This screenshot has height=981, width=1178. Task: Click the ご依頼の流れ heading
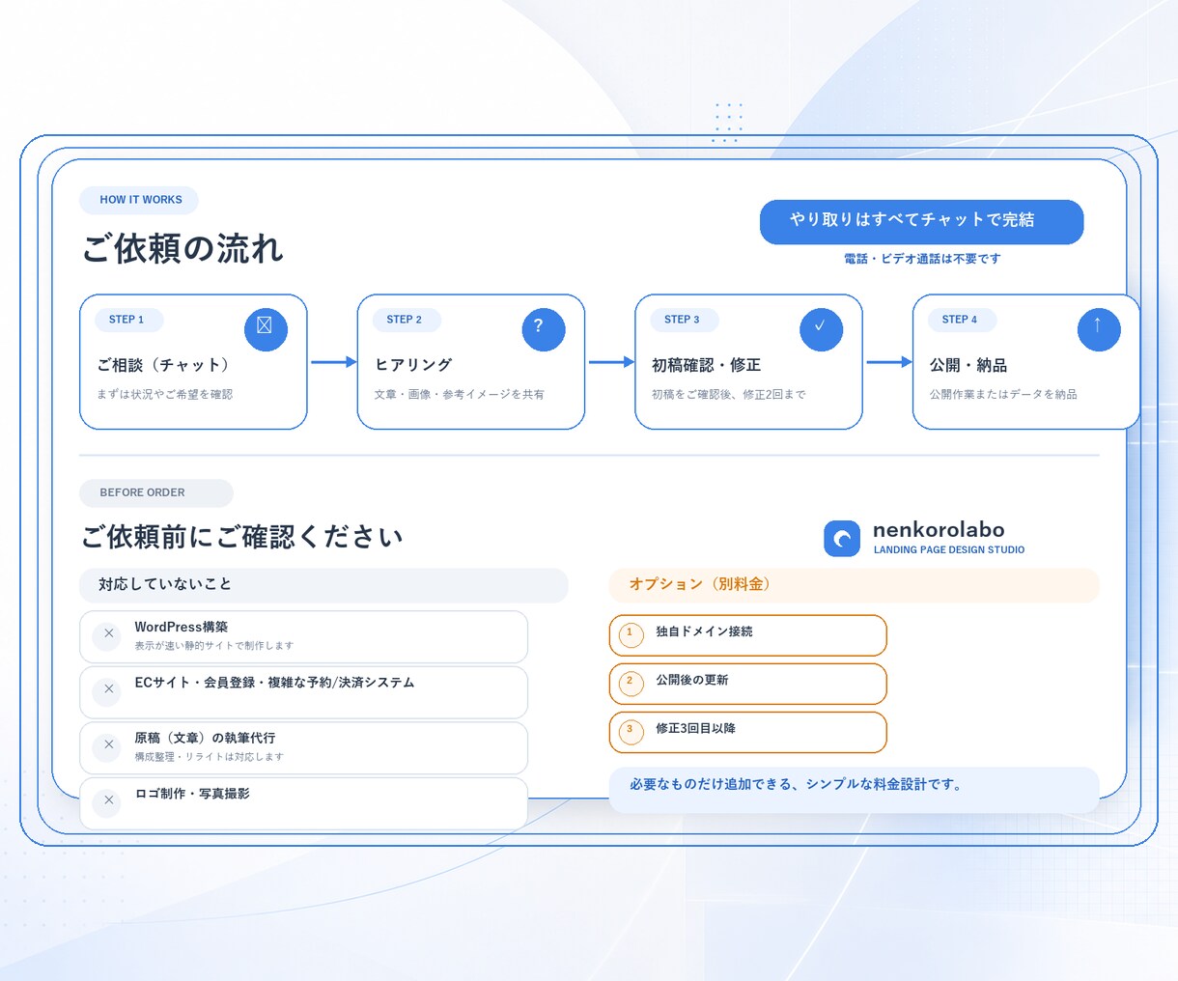point(182,249)
